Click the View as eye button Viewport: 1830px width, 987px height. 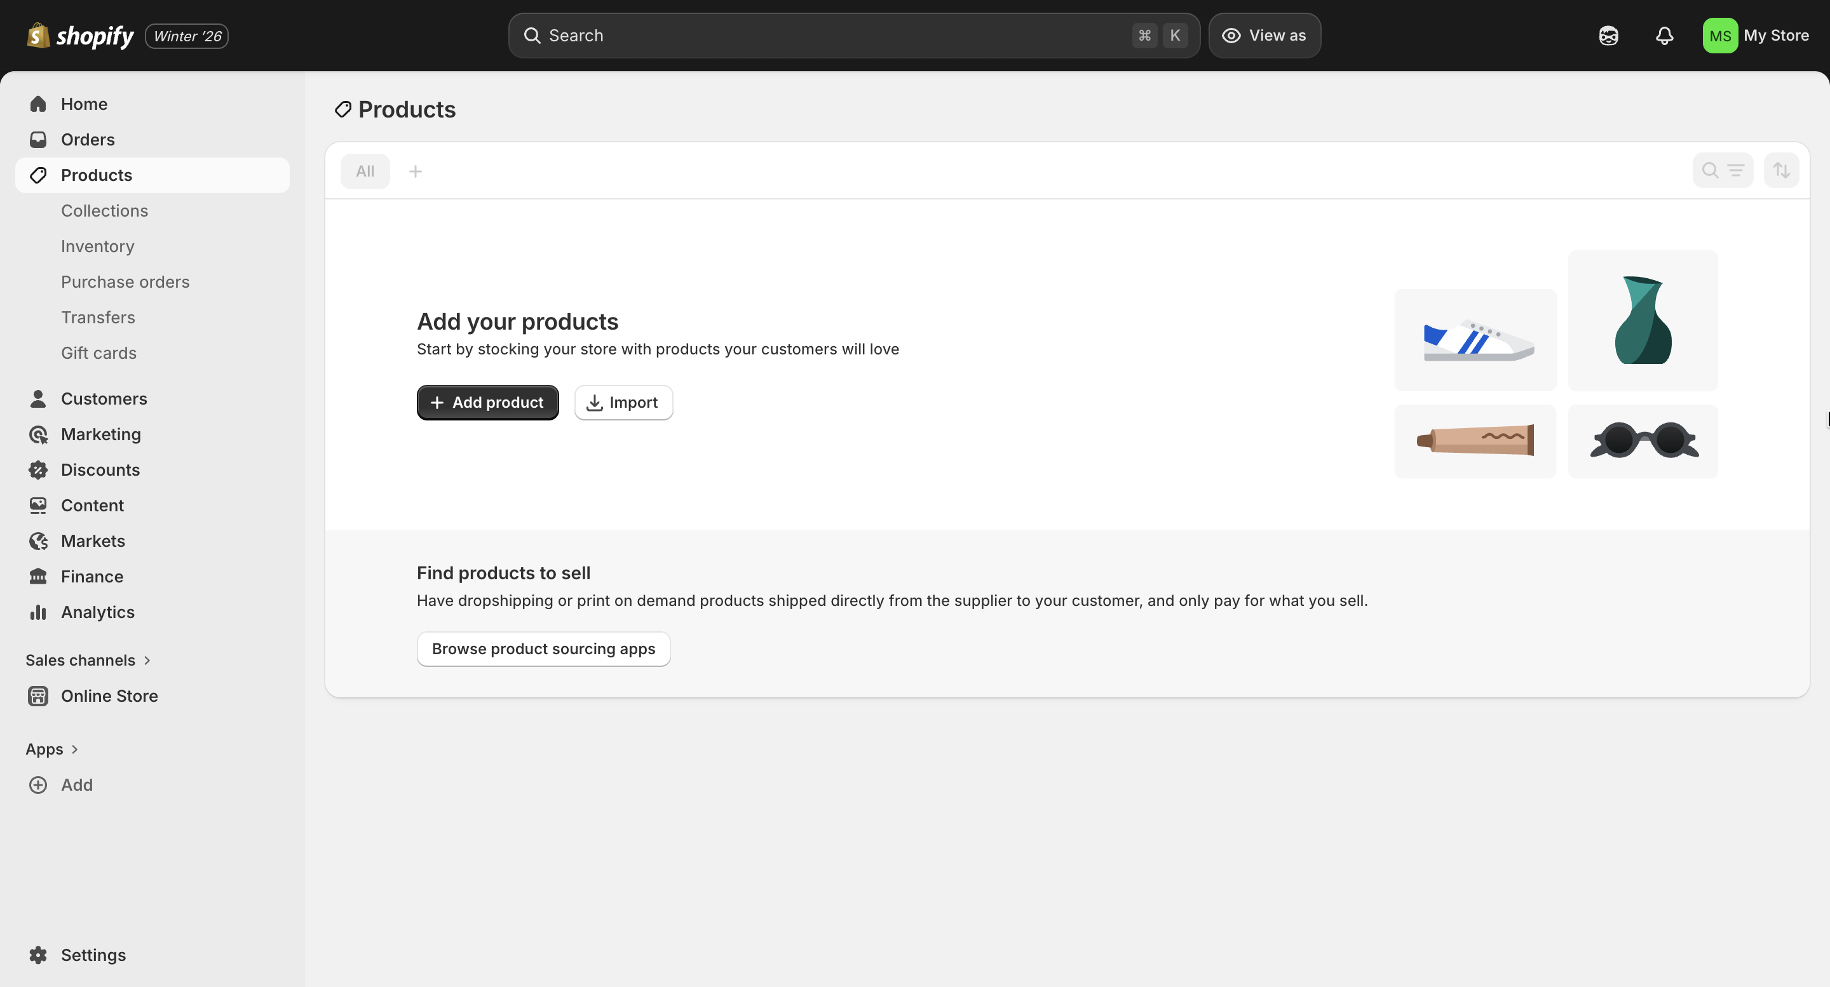(1264, 36)
